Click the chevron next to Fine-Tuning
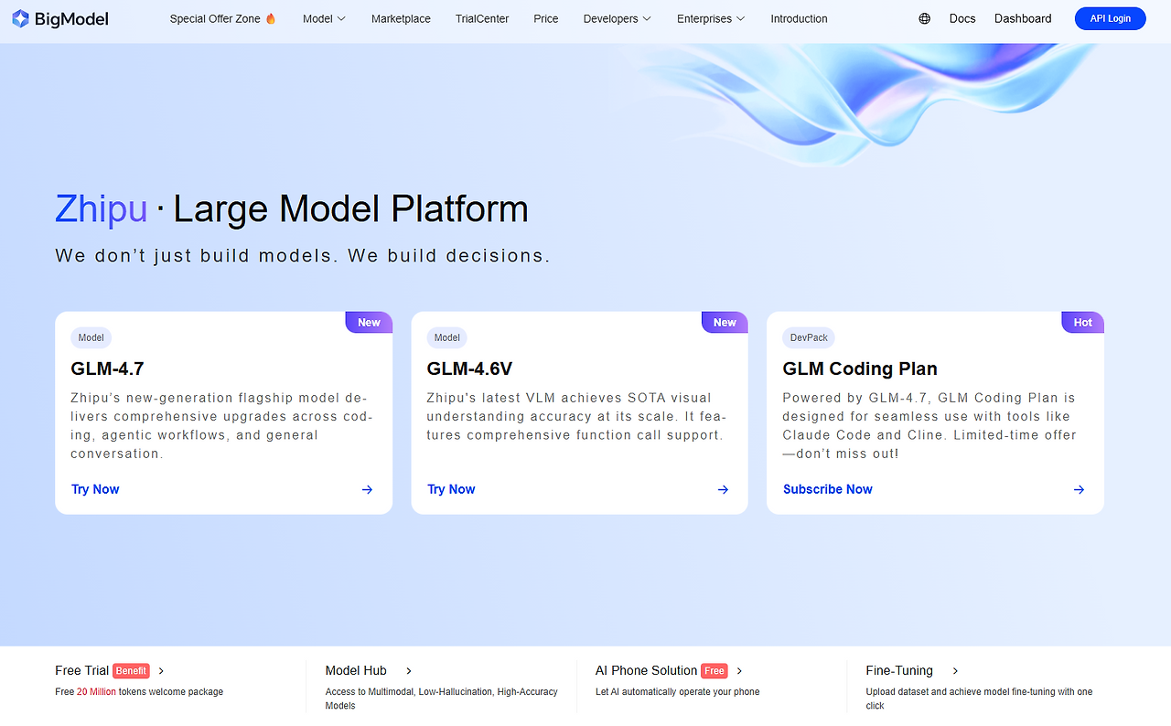 coord(955,671)
